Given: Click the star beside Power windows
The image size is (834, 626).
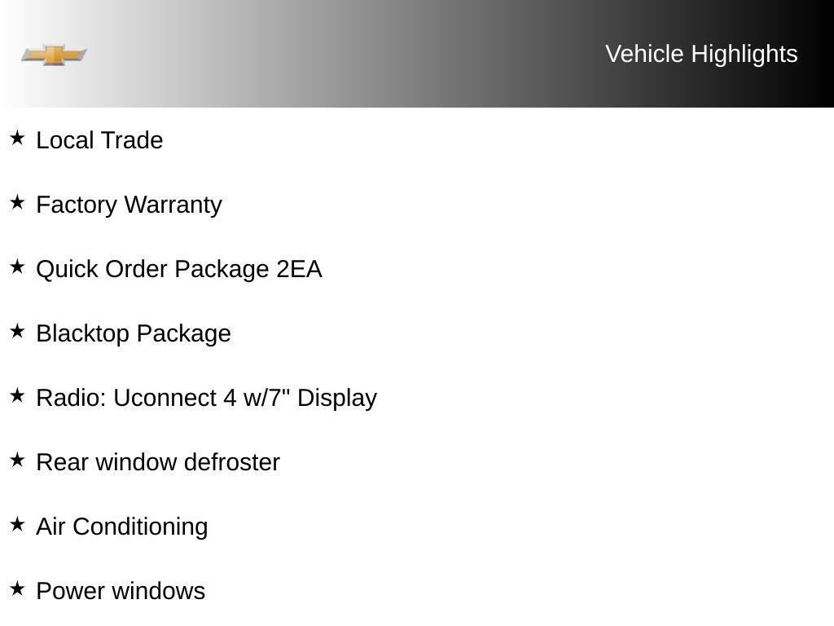Looking at the screenshot, I should [17, 589].
